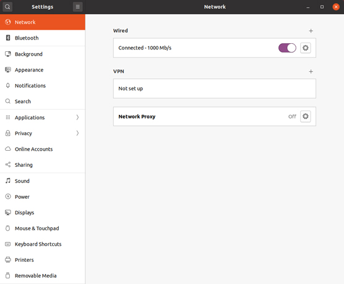
Task: Expand the Privacy submenu chevron
Action: (x=77, y=133)
